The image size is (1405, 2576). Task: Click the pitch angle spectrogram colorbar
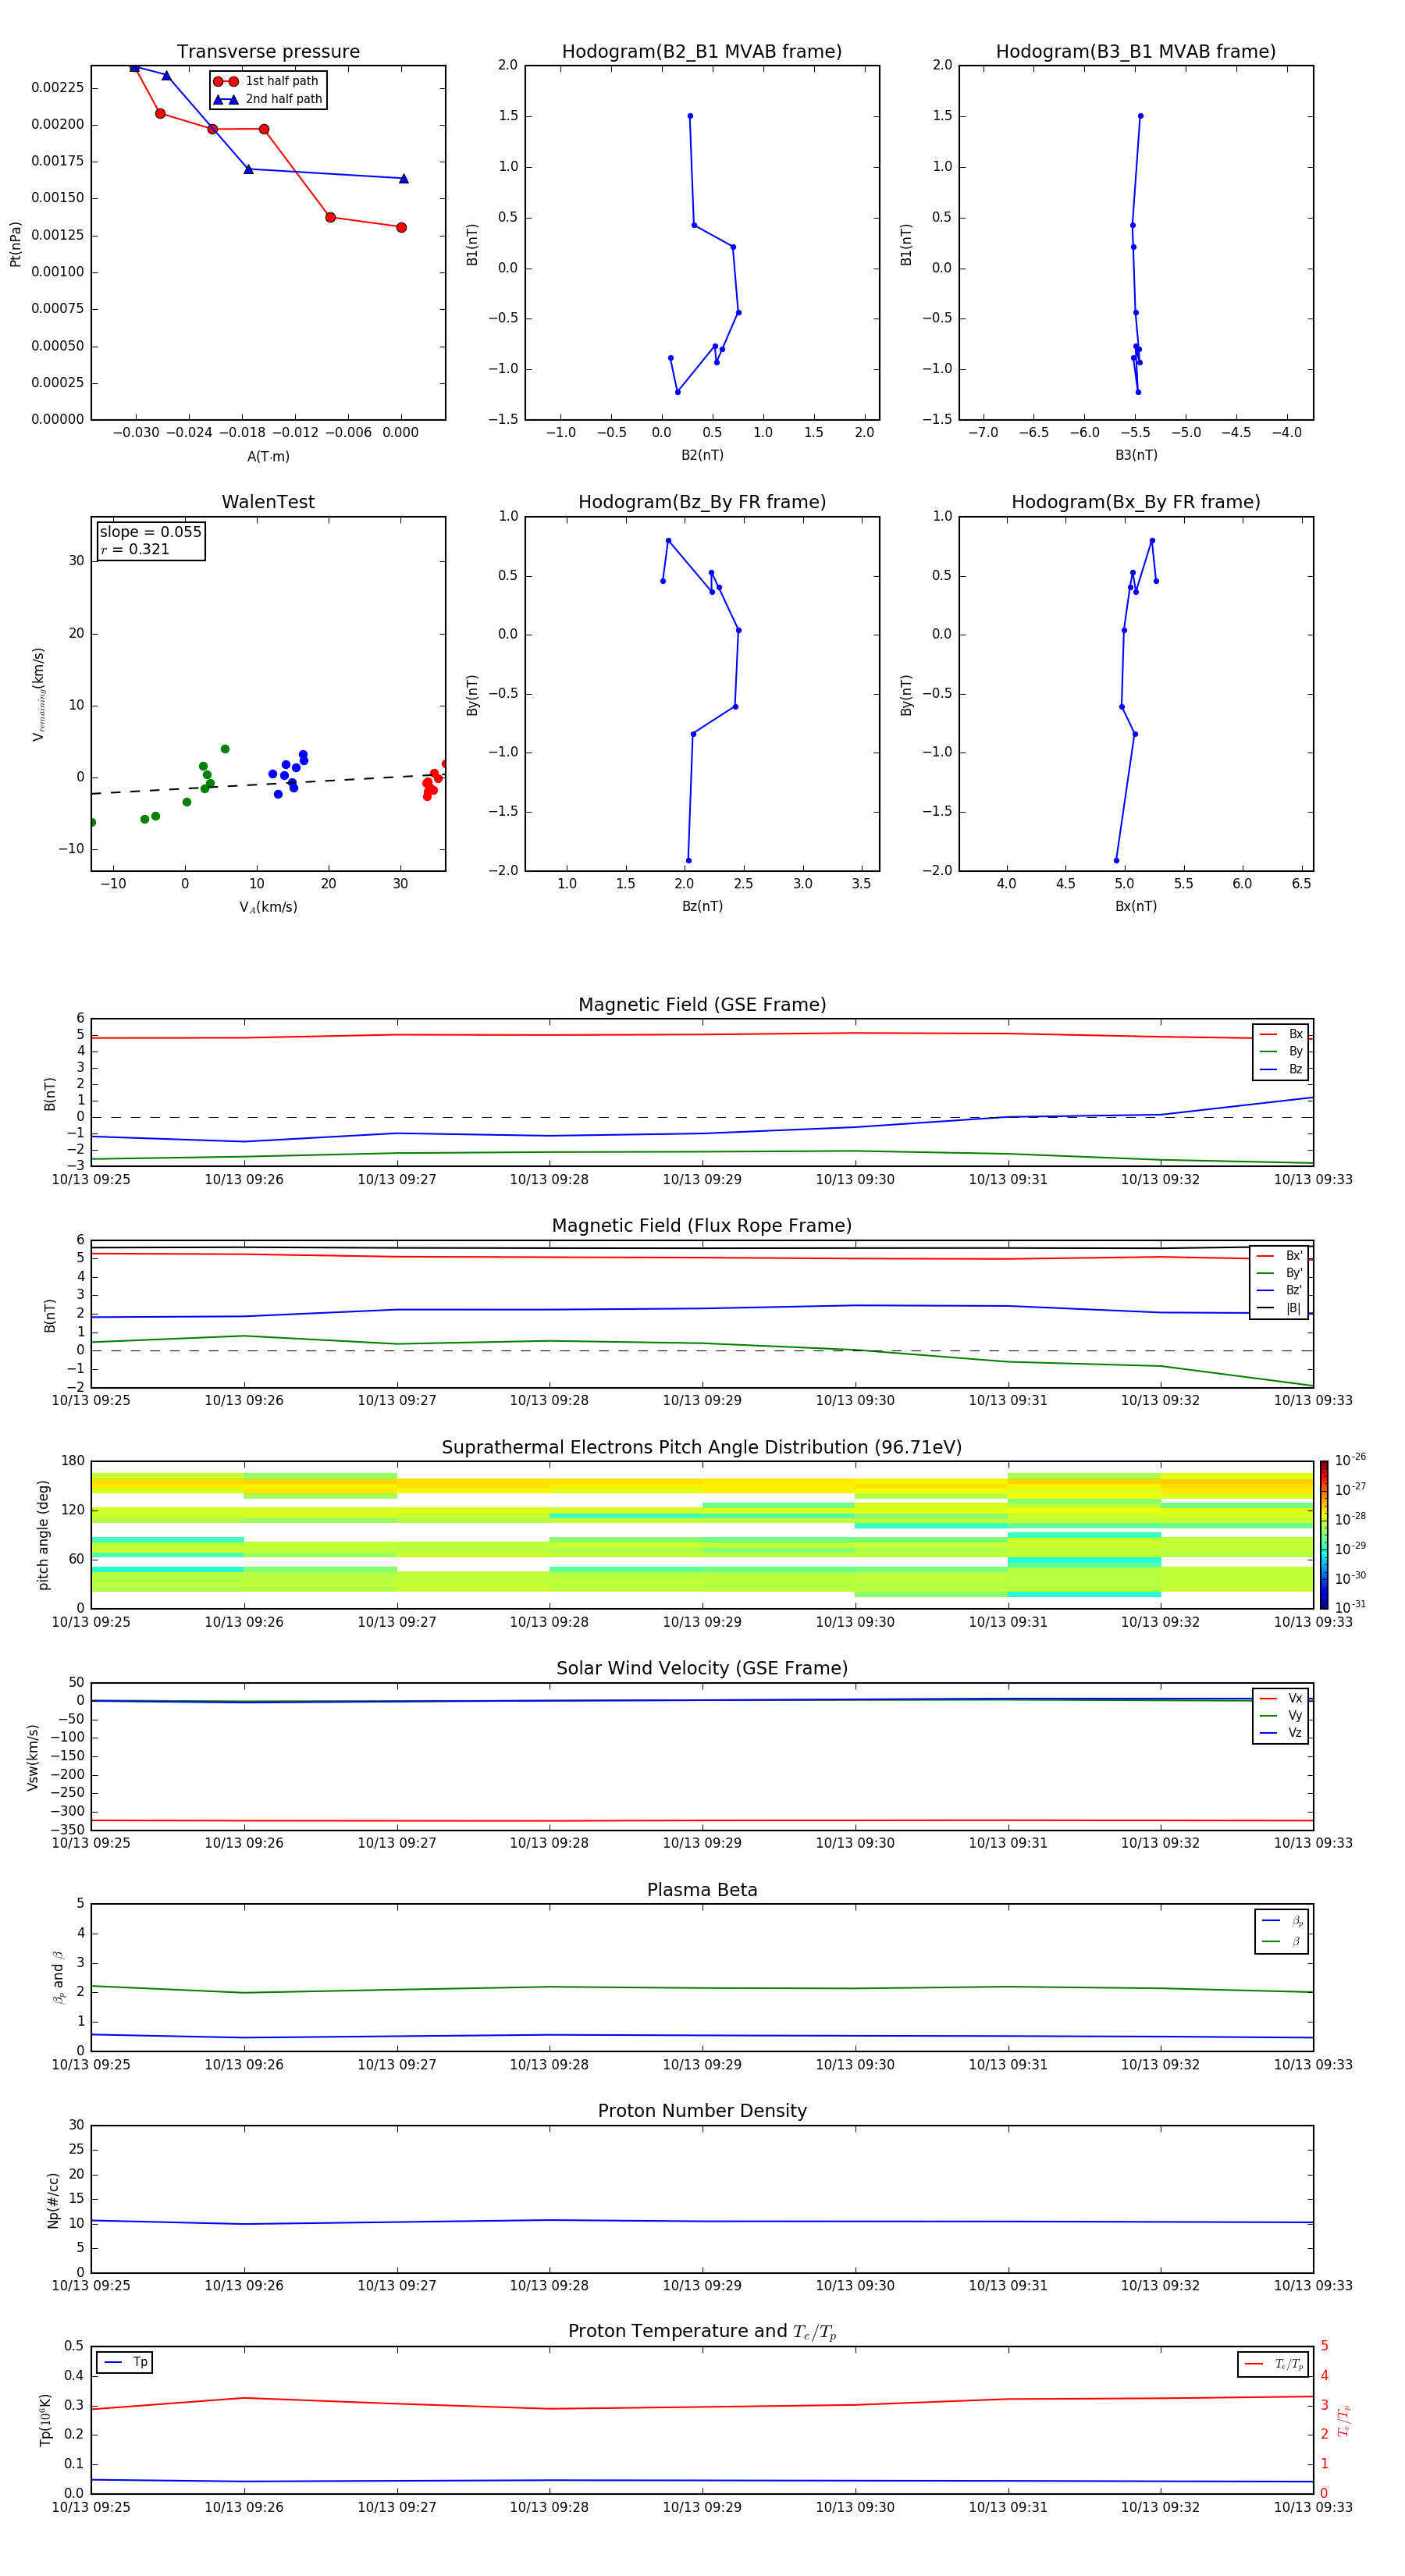(x=1324, y=1534)
